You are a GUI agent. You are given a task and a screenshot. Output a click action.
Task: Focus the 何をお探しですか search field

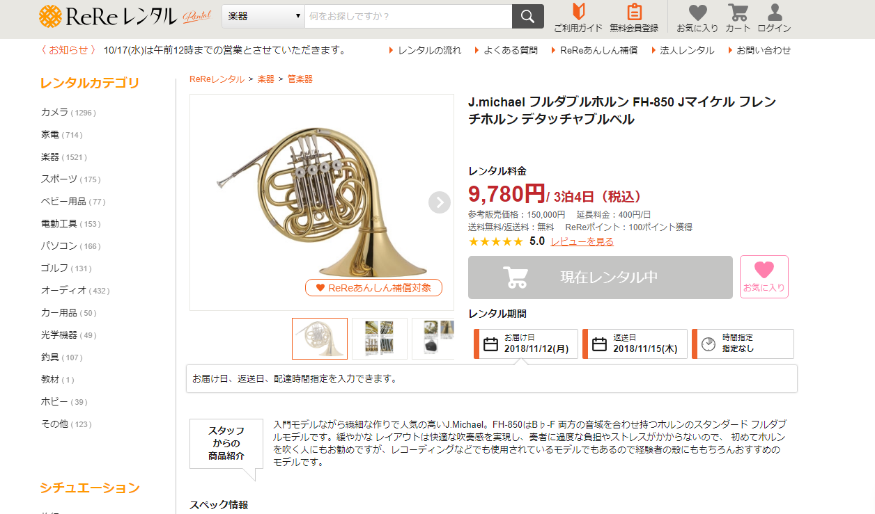408,16
